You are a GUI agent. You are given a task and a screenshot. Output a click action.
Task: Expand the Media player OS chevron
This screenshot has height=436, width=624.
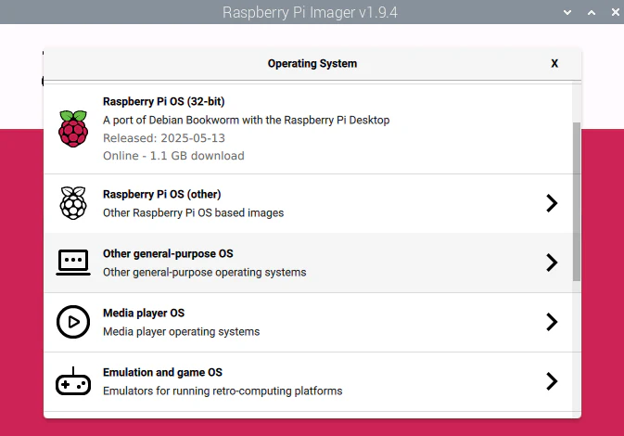pos(552,322)
